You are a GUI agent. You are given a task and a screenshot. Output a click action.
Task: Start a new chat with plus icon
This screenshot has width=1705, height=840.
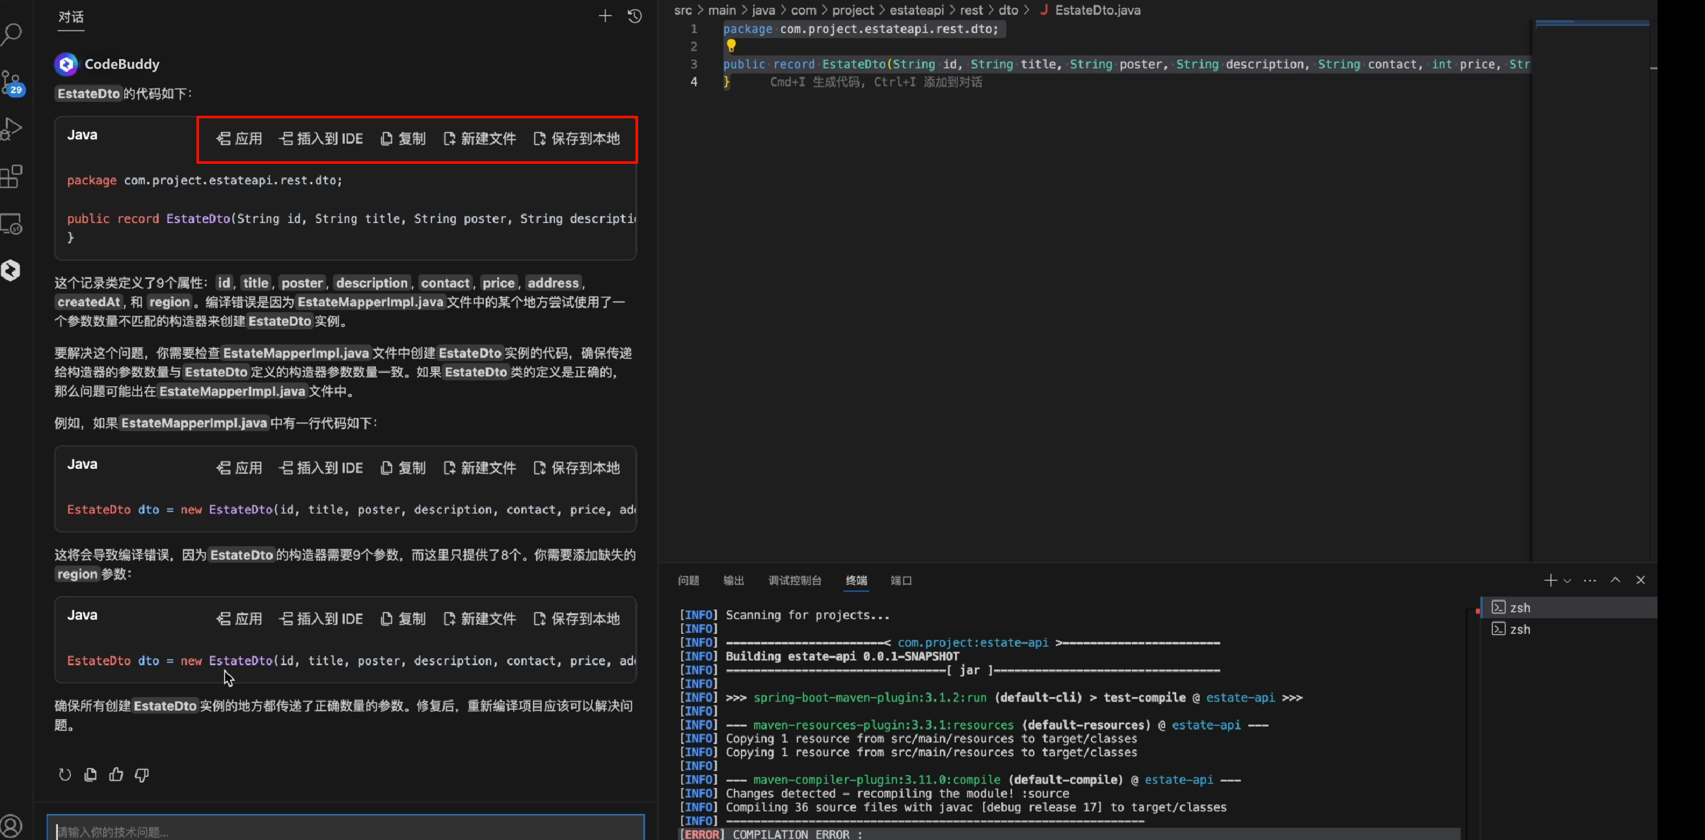pos(604,16)
